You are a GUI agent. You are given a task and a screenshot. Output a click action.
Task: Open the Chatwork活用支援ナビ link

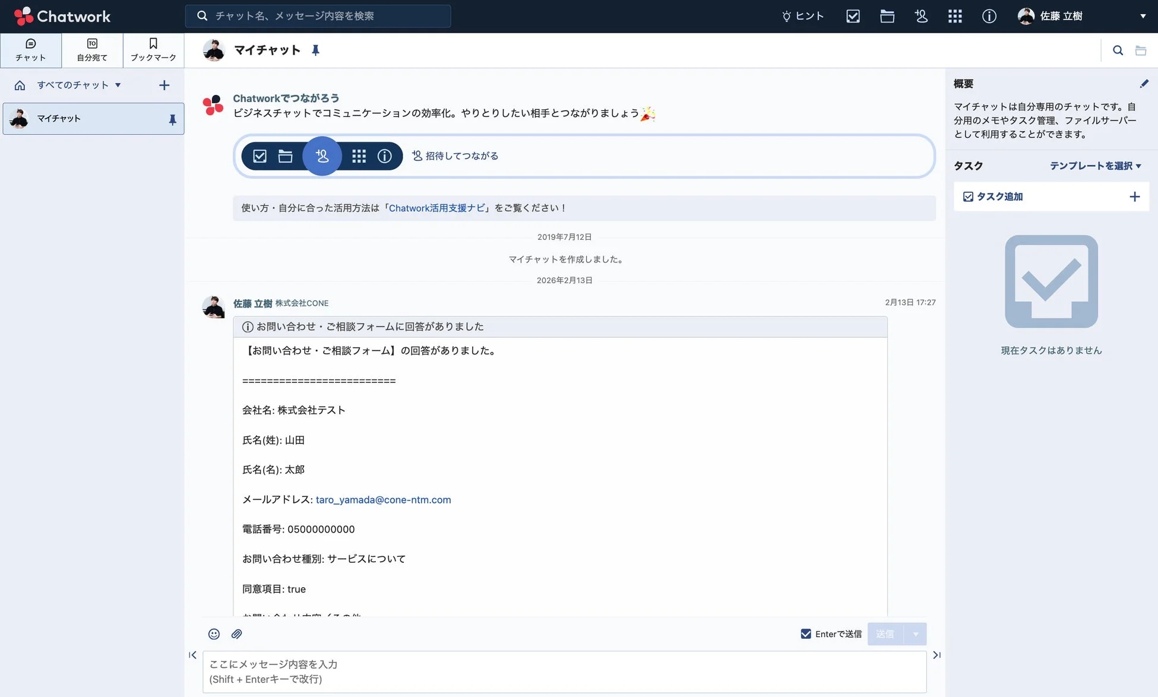point(436,208)
